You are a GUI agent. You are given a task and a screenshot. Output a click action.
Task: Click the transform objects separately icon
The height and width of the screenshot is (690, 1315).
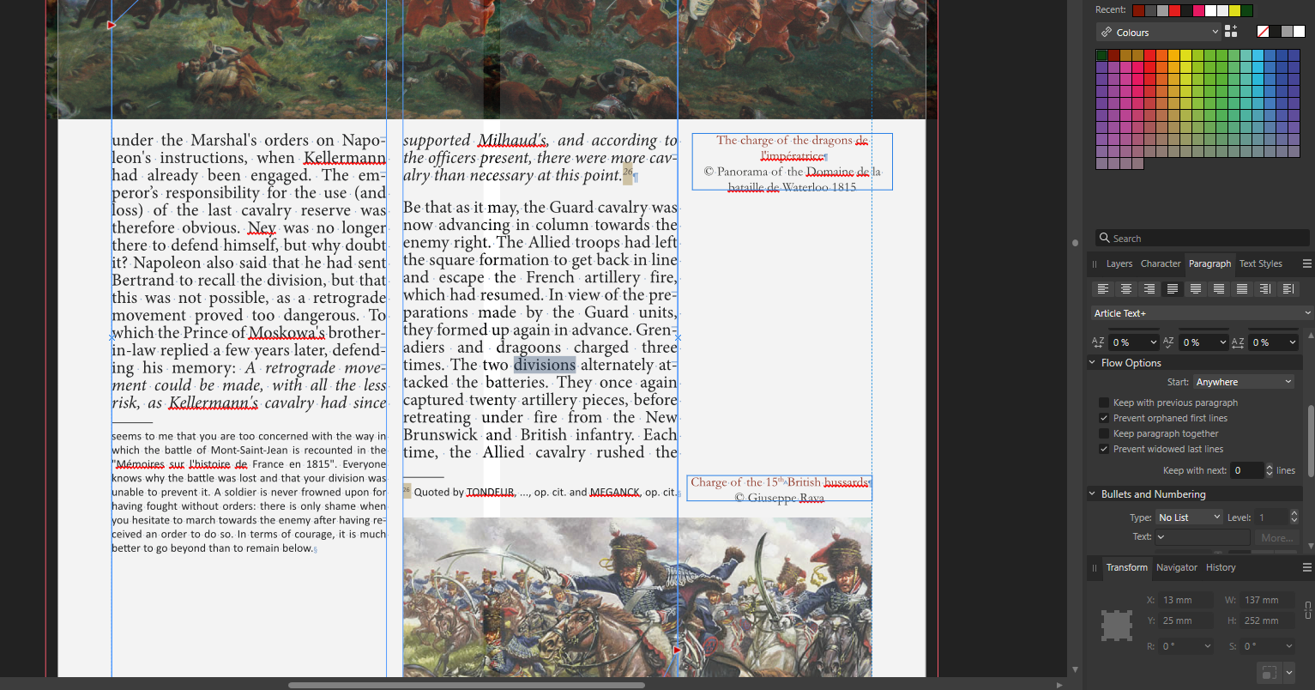[1270, 672]
